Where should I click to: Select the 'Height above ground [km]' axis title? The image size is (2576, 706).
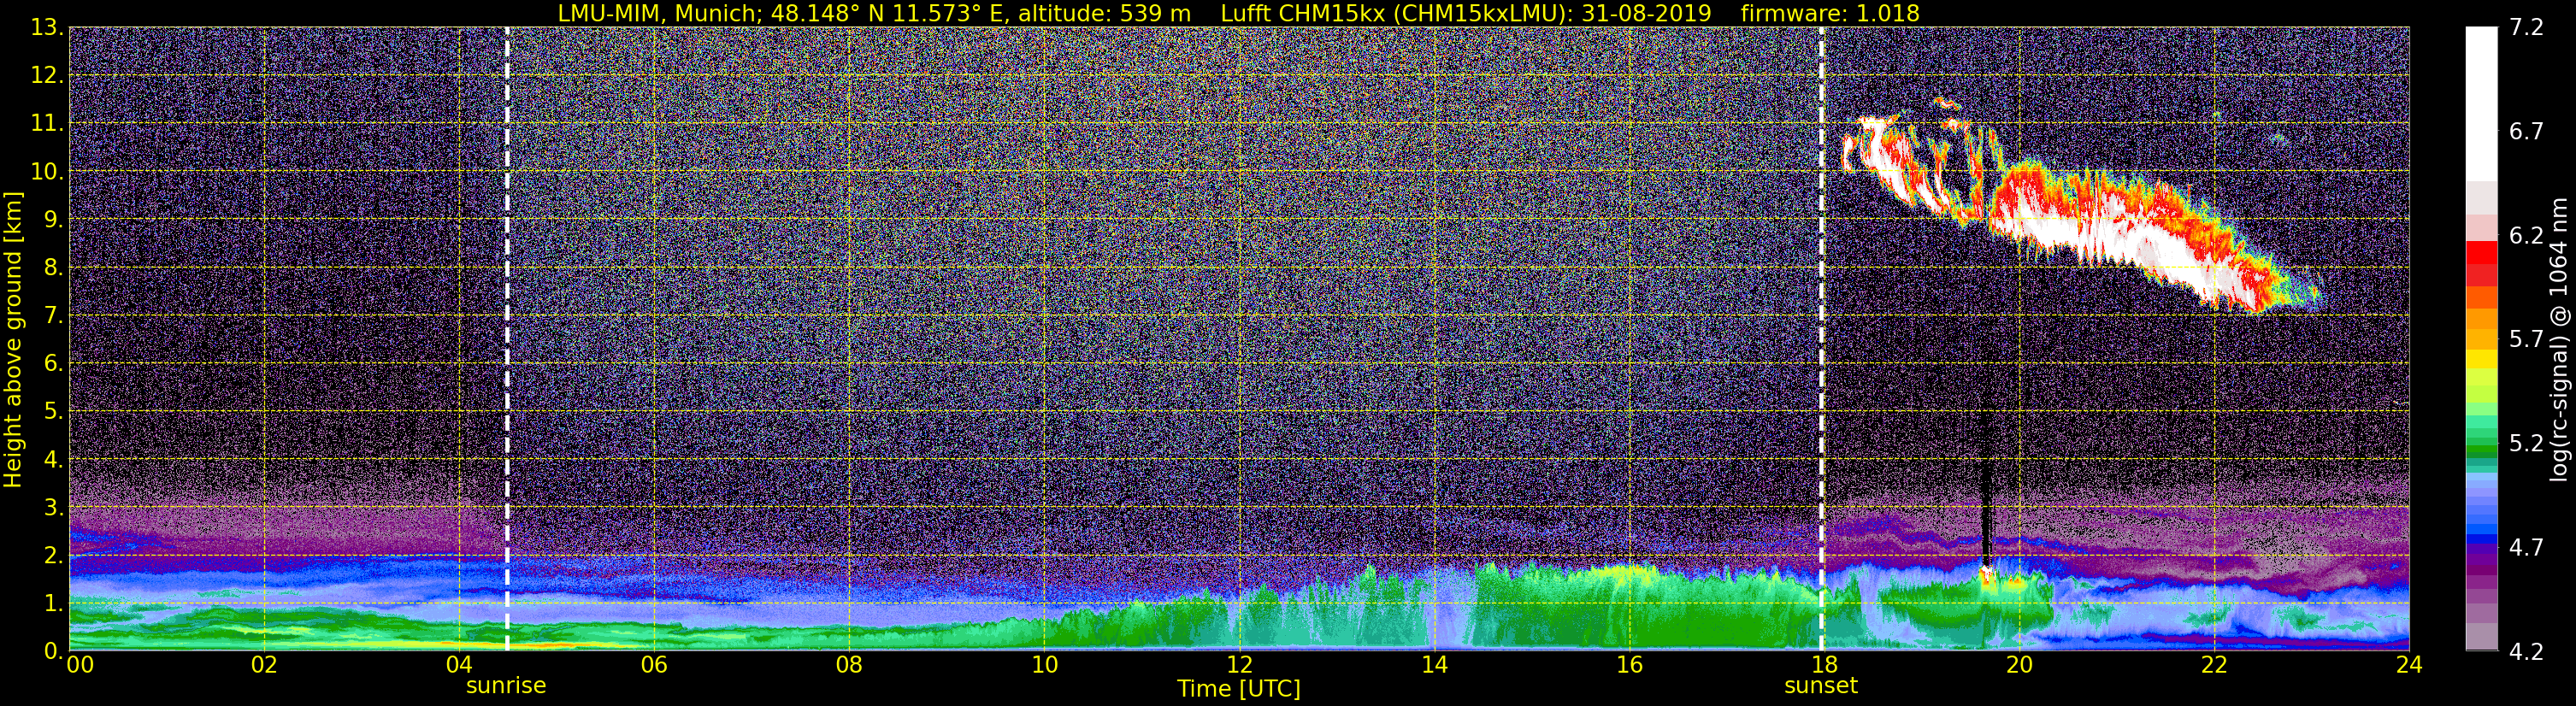coord(13,339)
